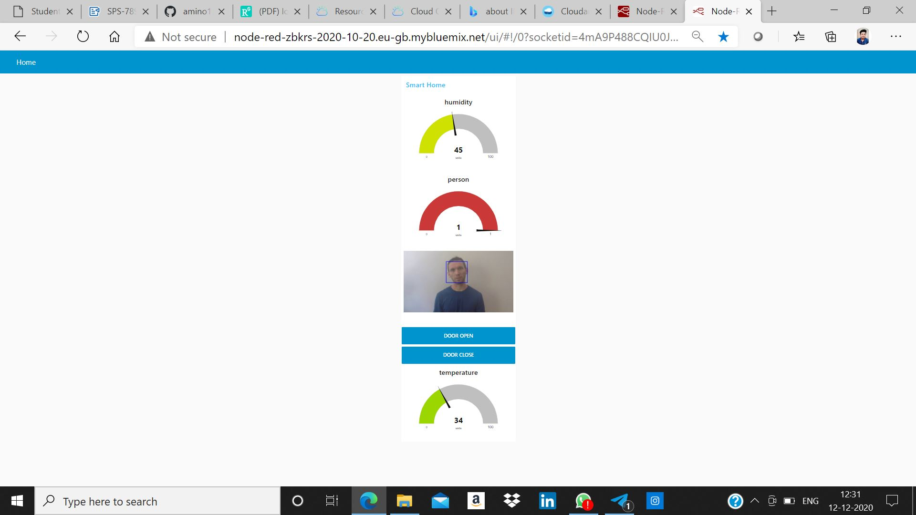
Task: Click the Windows search box
Action: coord(157,501)
